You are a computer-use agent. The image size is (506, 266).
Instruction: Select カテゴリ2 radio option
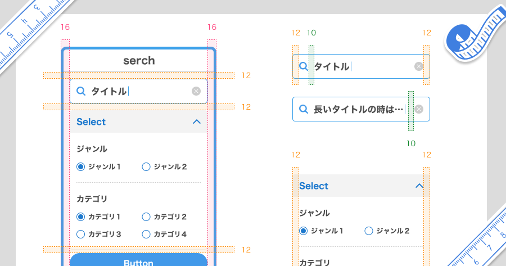[x=146, y=217]
